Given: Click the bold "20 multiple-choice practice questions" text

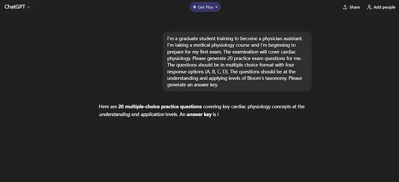Looking at the screenshot, I should [160, 106].
